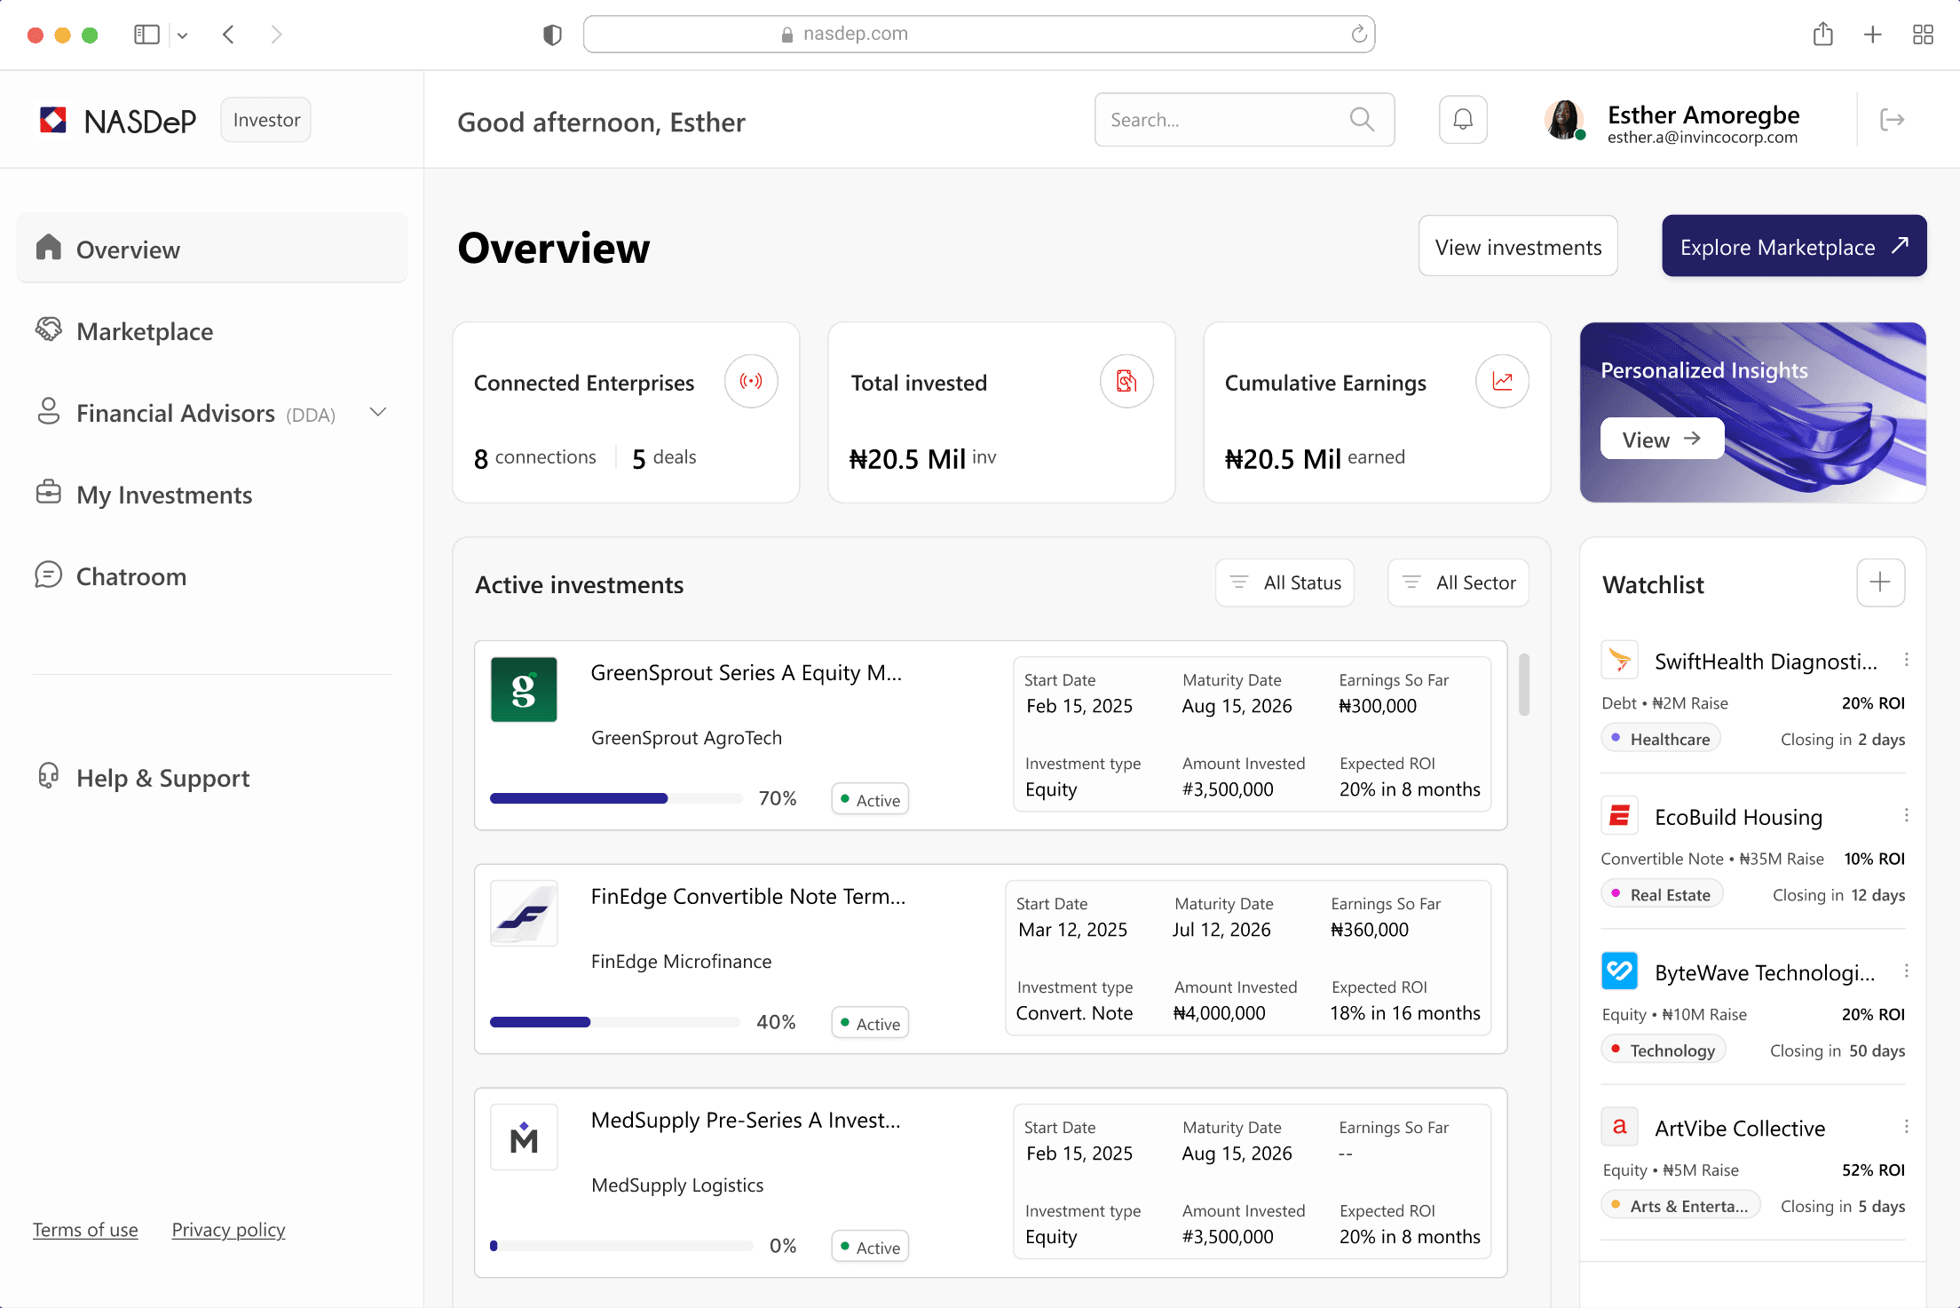1960x1308 pixels.
Task: Click the Real Estate sector tag
Action: tap(1662, 893)
